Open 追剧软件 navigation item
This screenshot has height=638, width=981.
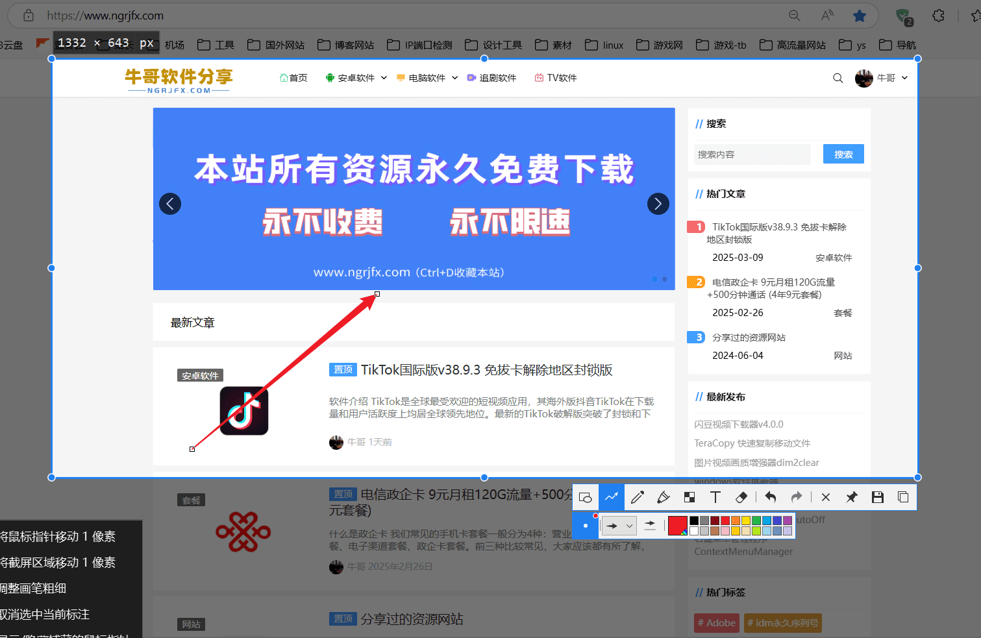492,78
